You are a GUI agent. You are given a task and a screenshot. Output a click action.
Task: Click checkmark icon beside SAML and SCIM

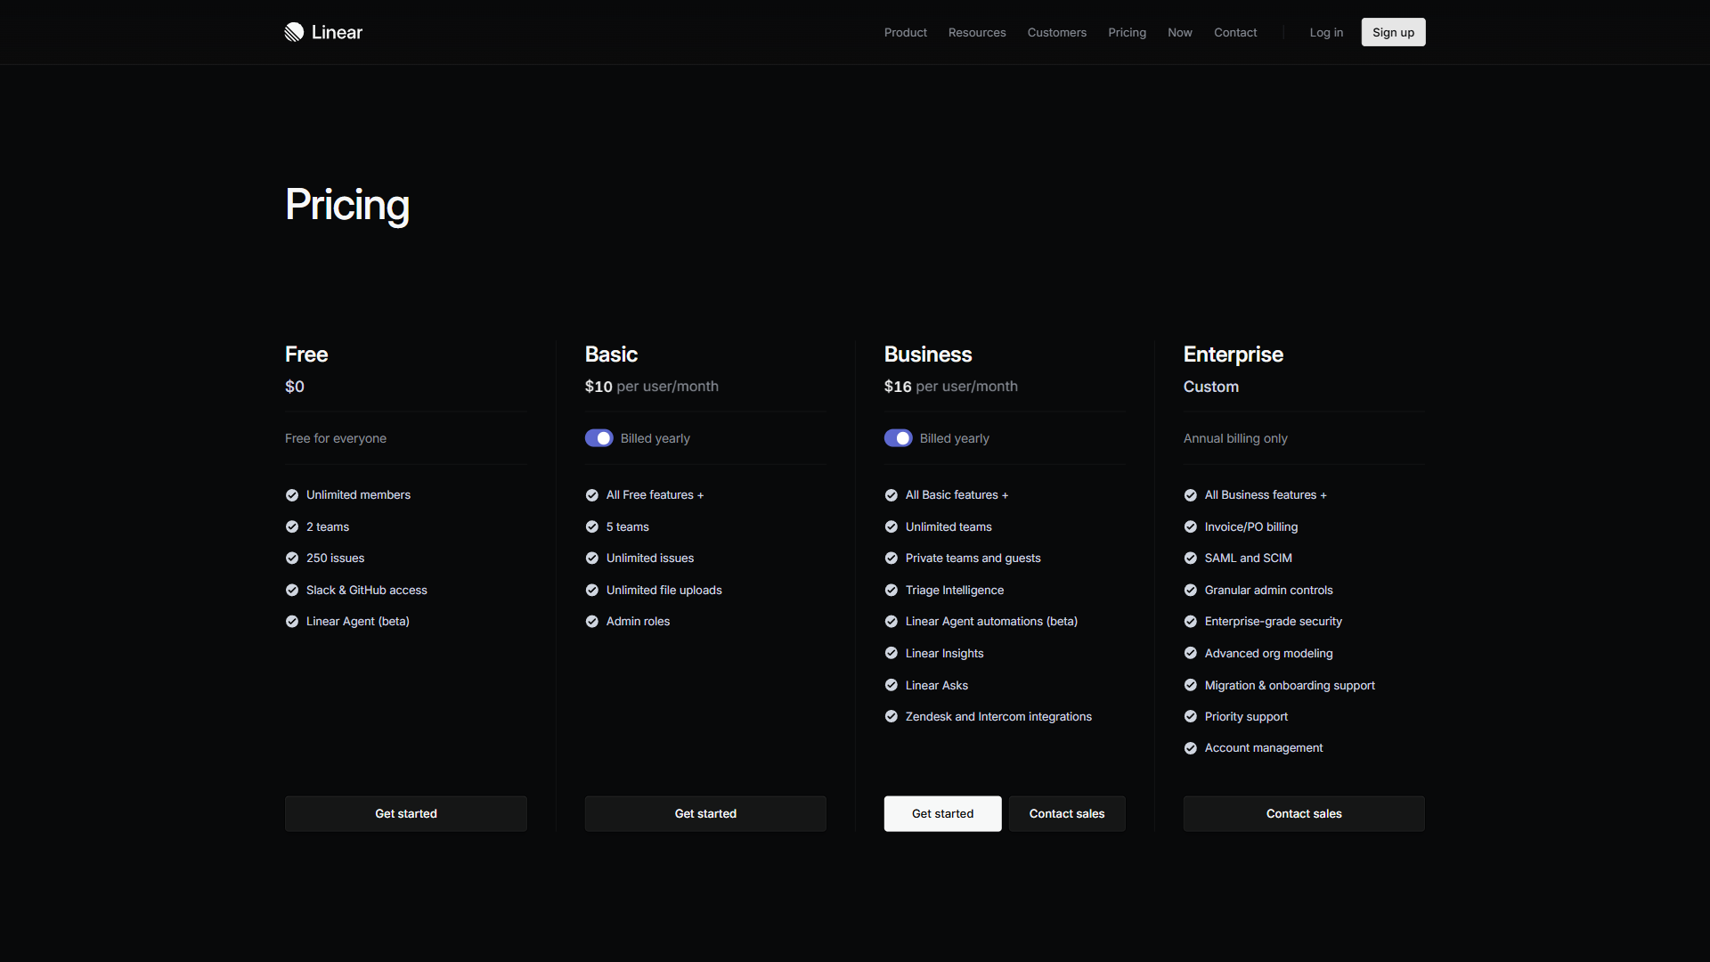point(1191,558)
